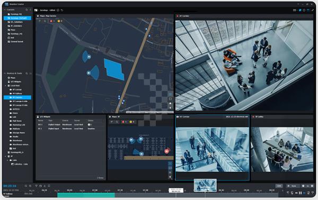The image size is (318, 200).
Task: Click the yellow warning badge on Map Service toolbar
Action: [x=59, y=21]
